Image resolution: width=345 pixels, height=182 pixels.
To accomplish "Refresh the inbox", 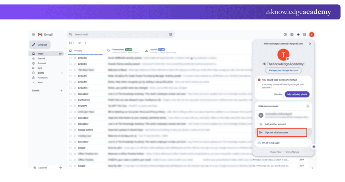I will point(80,43).
